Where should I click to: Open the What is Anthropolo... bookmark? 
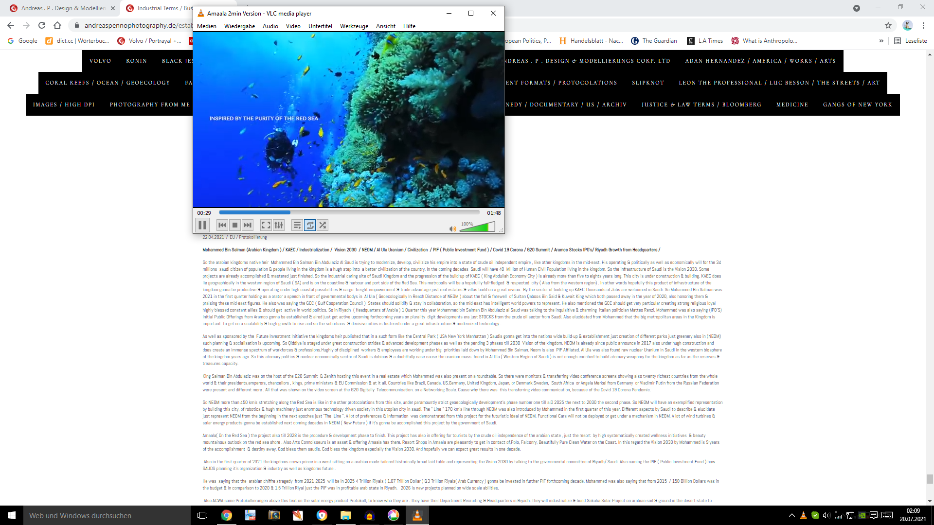point(764,41)
